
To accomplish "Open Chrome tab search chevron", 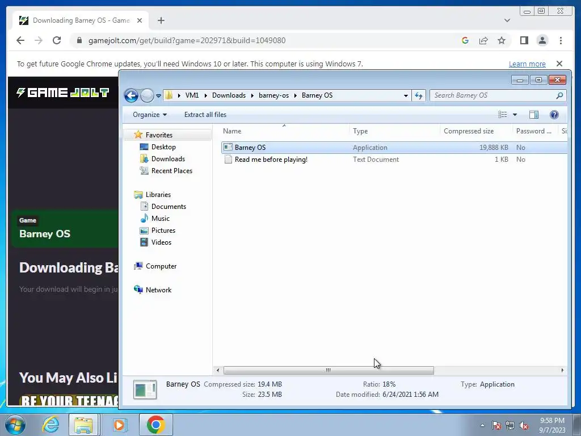I will pos(507,20).
